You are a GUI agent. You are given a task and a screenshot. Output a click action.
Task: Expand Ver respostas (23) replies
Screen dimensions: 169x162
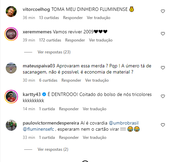click(x=54, y=52)
